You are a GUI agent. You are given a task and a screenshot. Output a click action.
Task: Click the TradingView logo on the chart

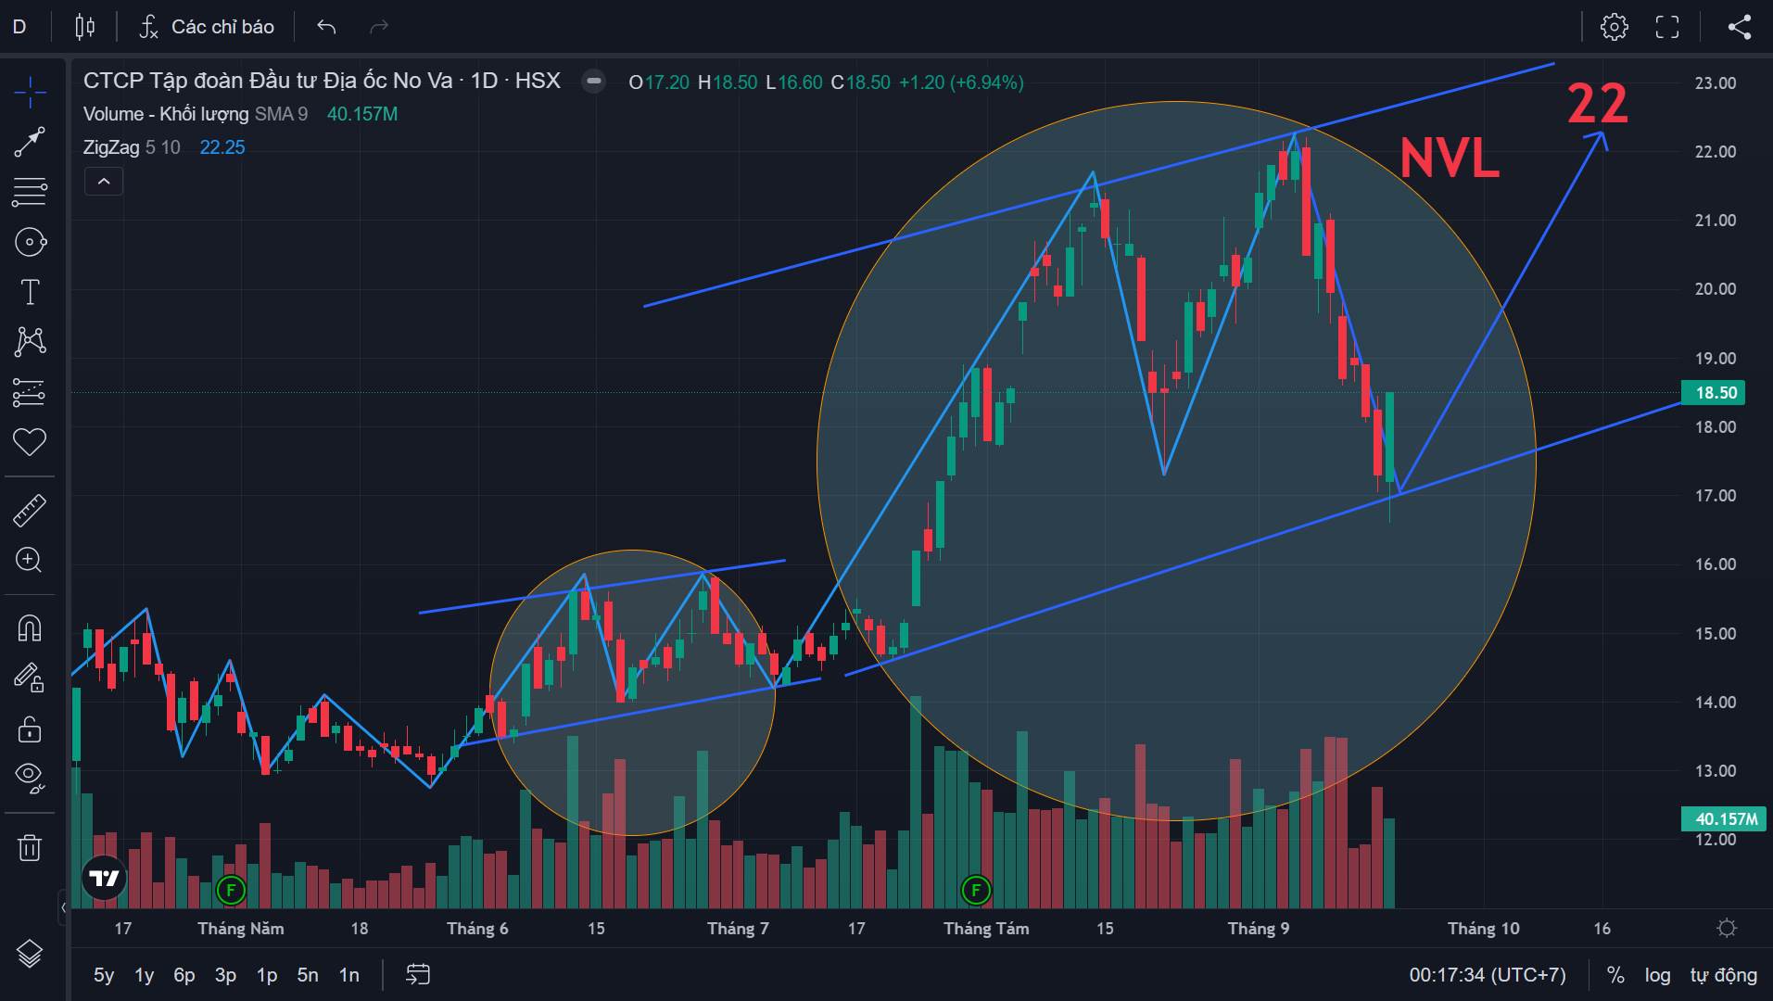click(104, 878)
